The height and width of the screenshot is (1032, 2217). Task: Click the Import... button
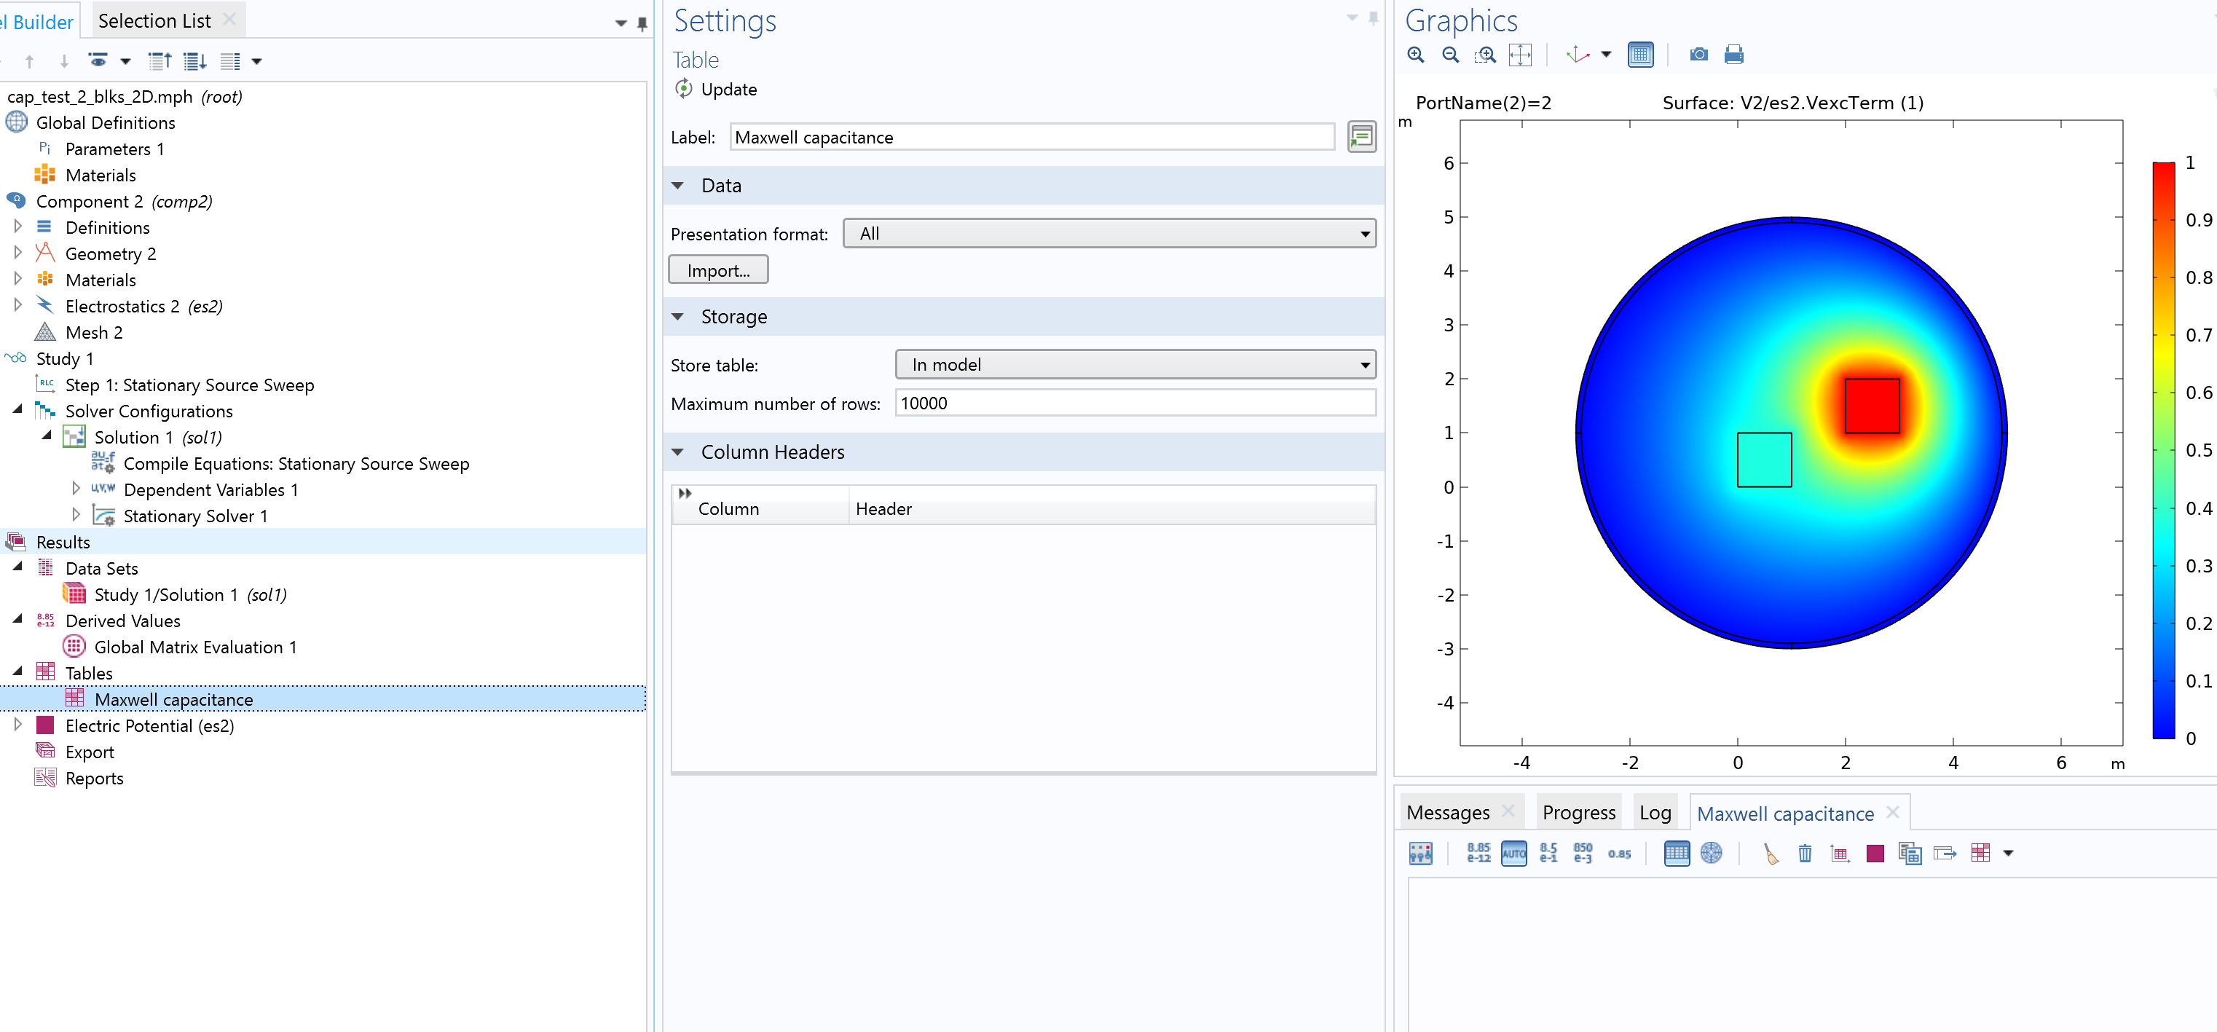tap(718, 270)
